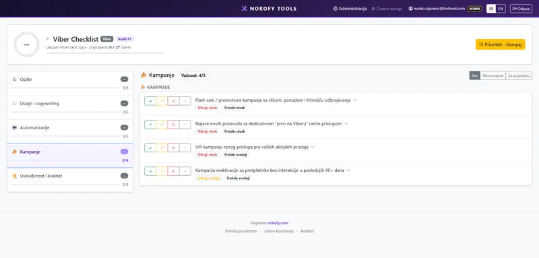Screen dimensions: 539x258
Task: Open Članovi naloga in the top bar
Action: pyautogui.click(x=386, y=9)
